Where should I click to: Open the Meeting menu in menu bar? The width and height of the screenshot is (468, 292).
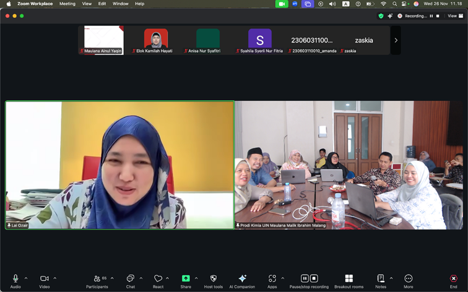(x=67, y=4)
